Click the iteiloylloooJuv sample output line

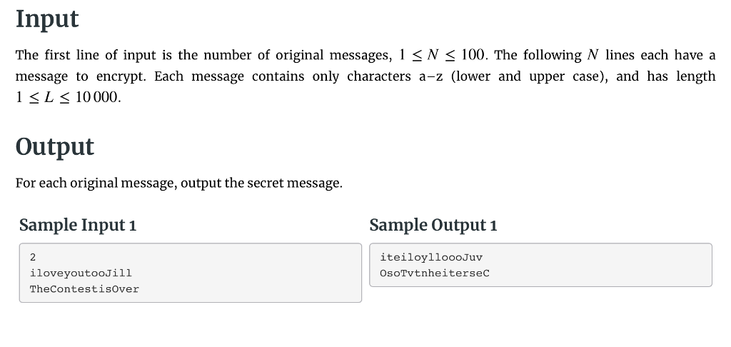click(431, 258)
